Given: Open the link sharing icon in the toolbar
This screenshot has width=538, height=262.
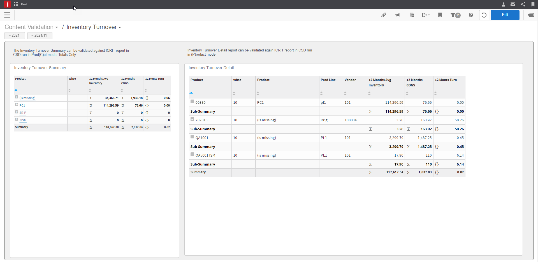Looking at the screenshot, I should point(384,15).
